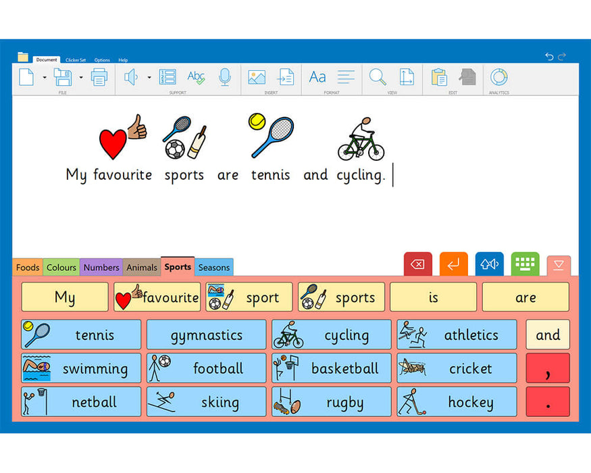
Task: Click the 'basketball' word cell
Action: pyautogui.click(x=331, y=368)
